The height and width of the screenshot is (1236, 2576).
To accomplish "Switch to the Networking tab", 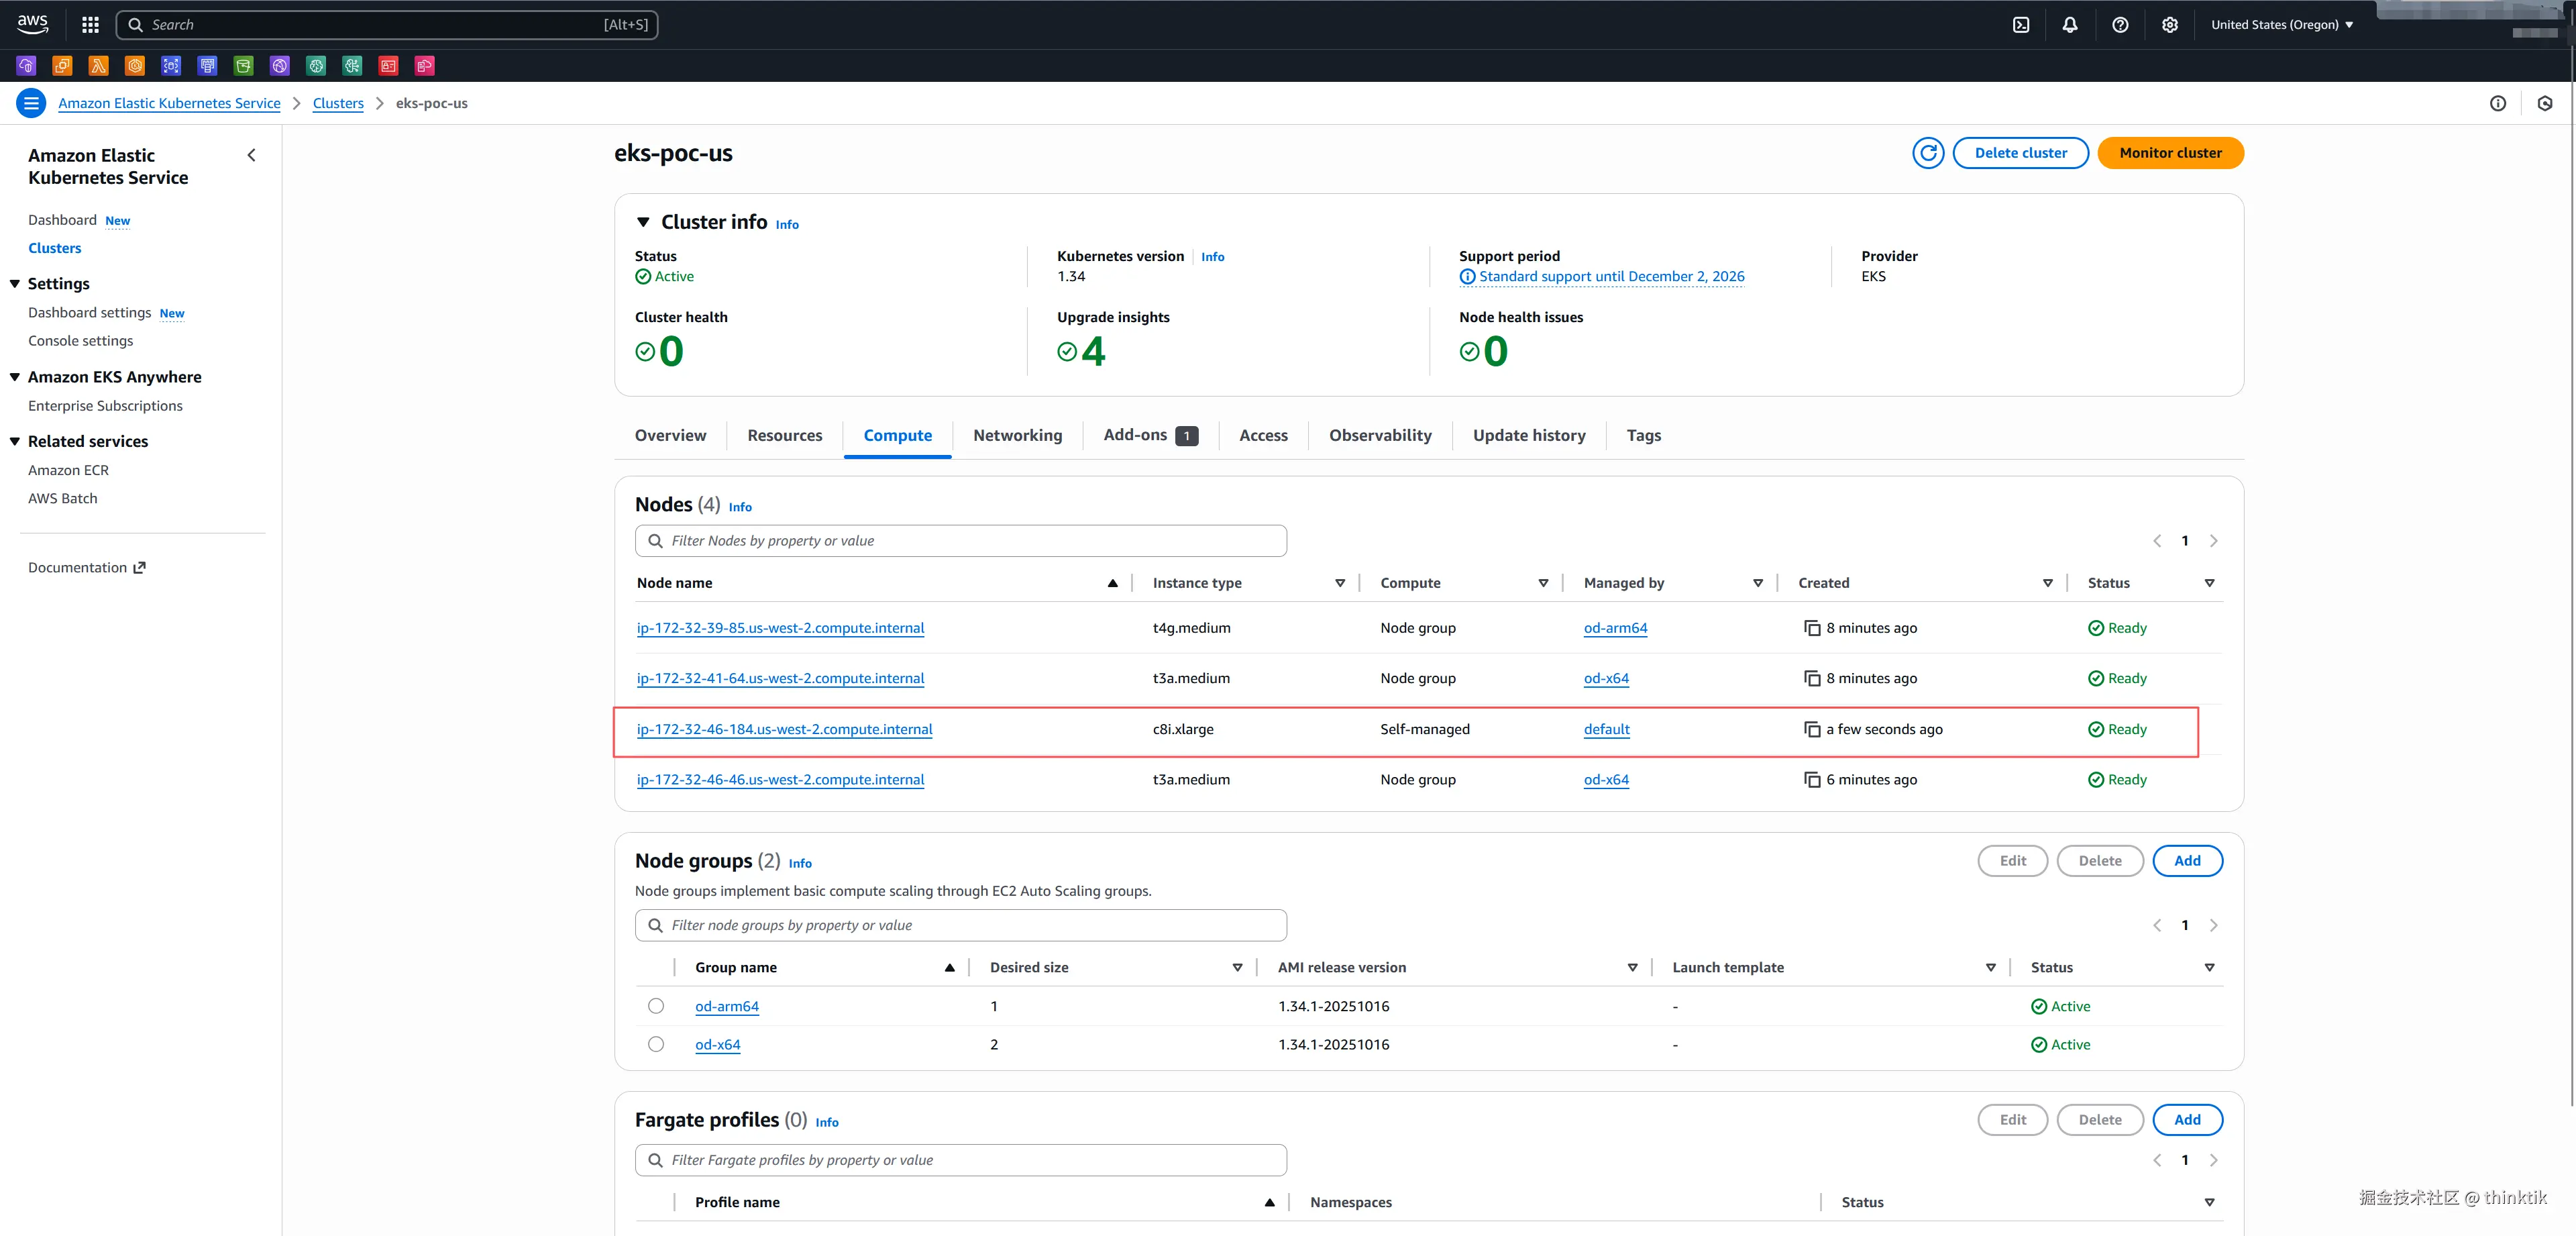I will (x=1017, y=435).
